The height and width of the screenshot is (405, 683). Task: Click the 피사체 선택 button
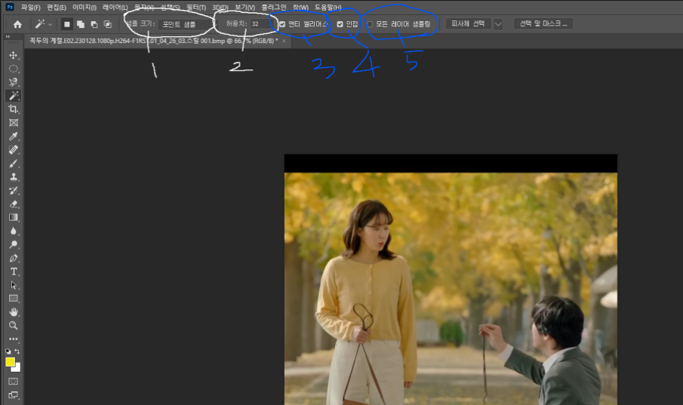coord(468,24)
